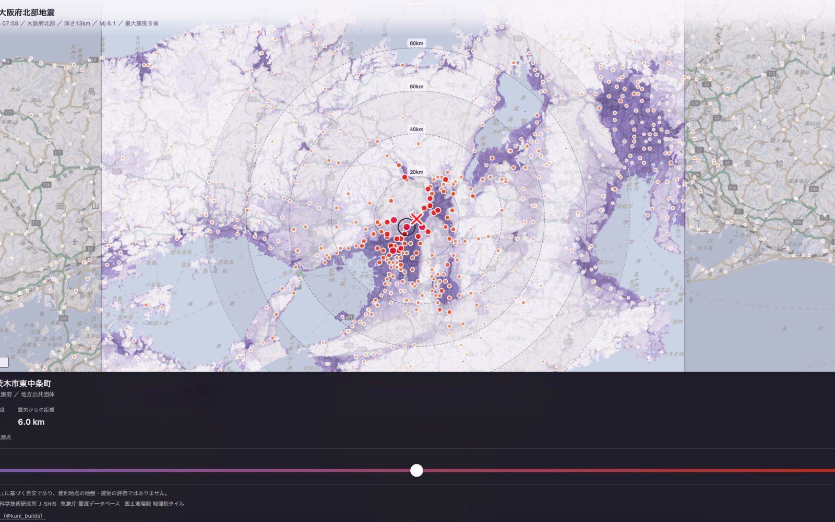835x522 pixels.
Task: Open the 気象庁 震度データベース link
Action: (90, 504)
